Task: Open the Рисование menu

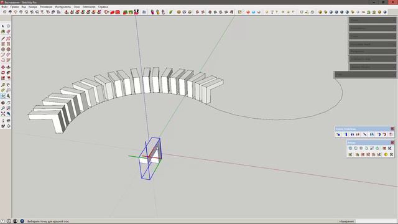Action: tap(46, 7)
